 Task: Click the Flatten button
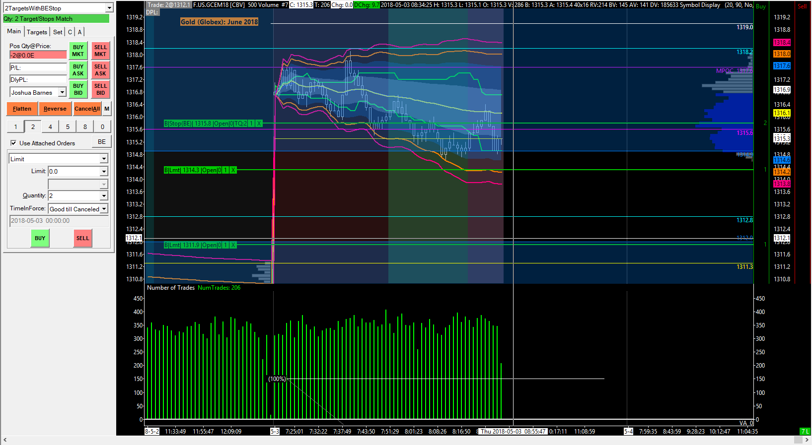[x=22, y=109]
